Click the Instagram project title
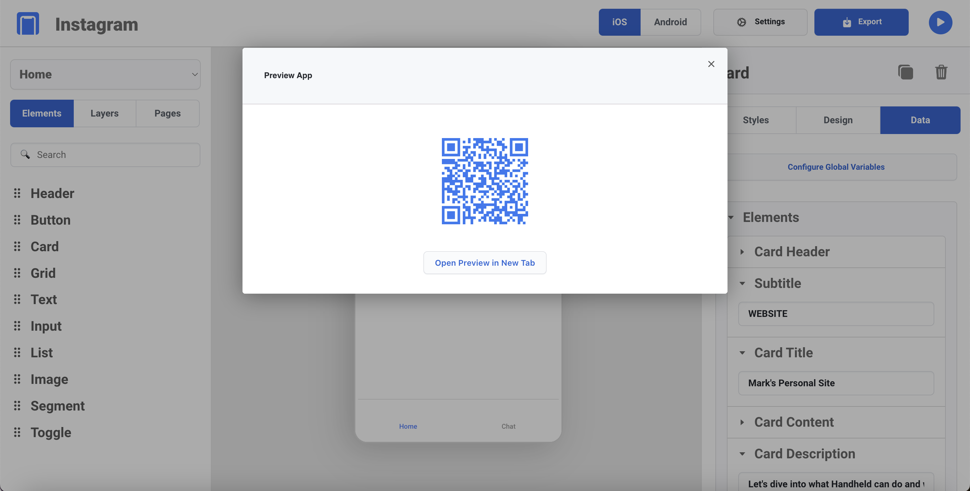 (x=97, y=24)
